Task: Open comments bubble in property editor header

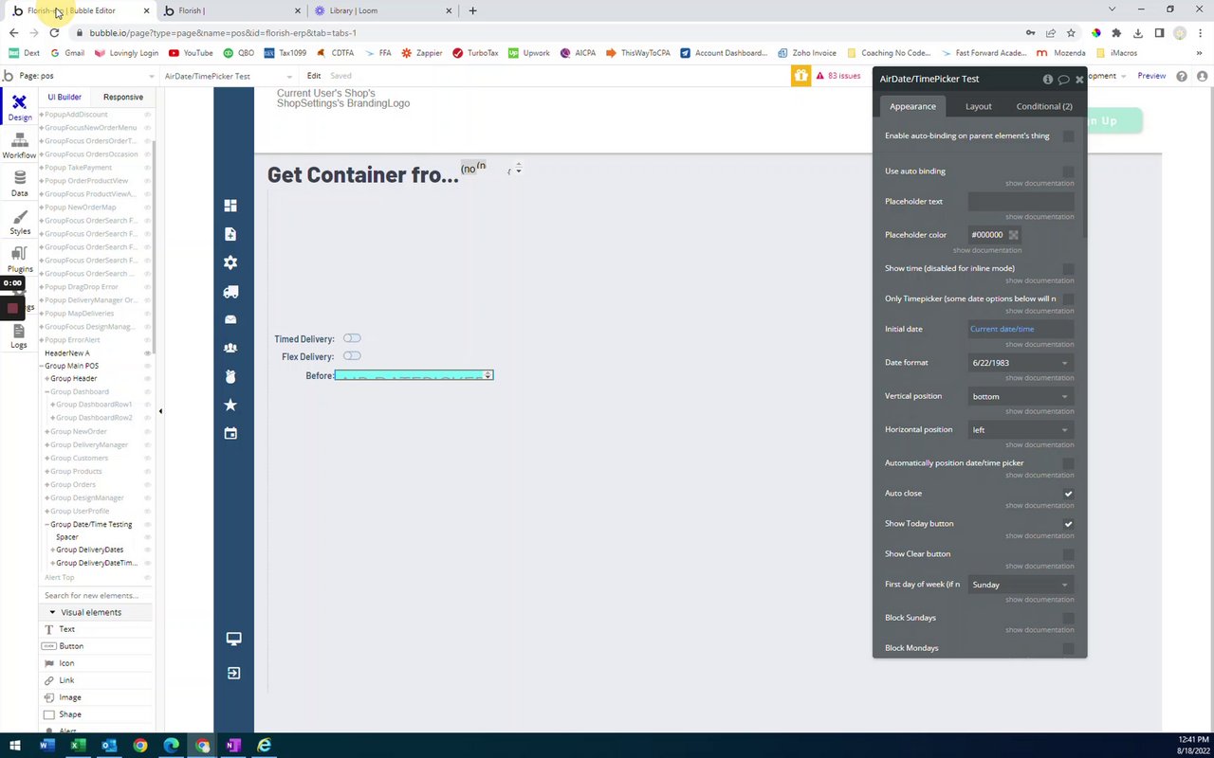Action: tap(1063, 80)
